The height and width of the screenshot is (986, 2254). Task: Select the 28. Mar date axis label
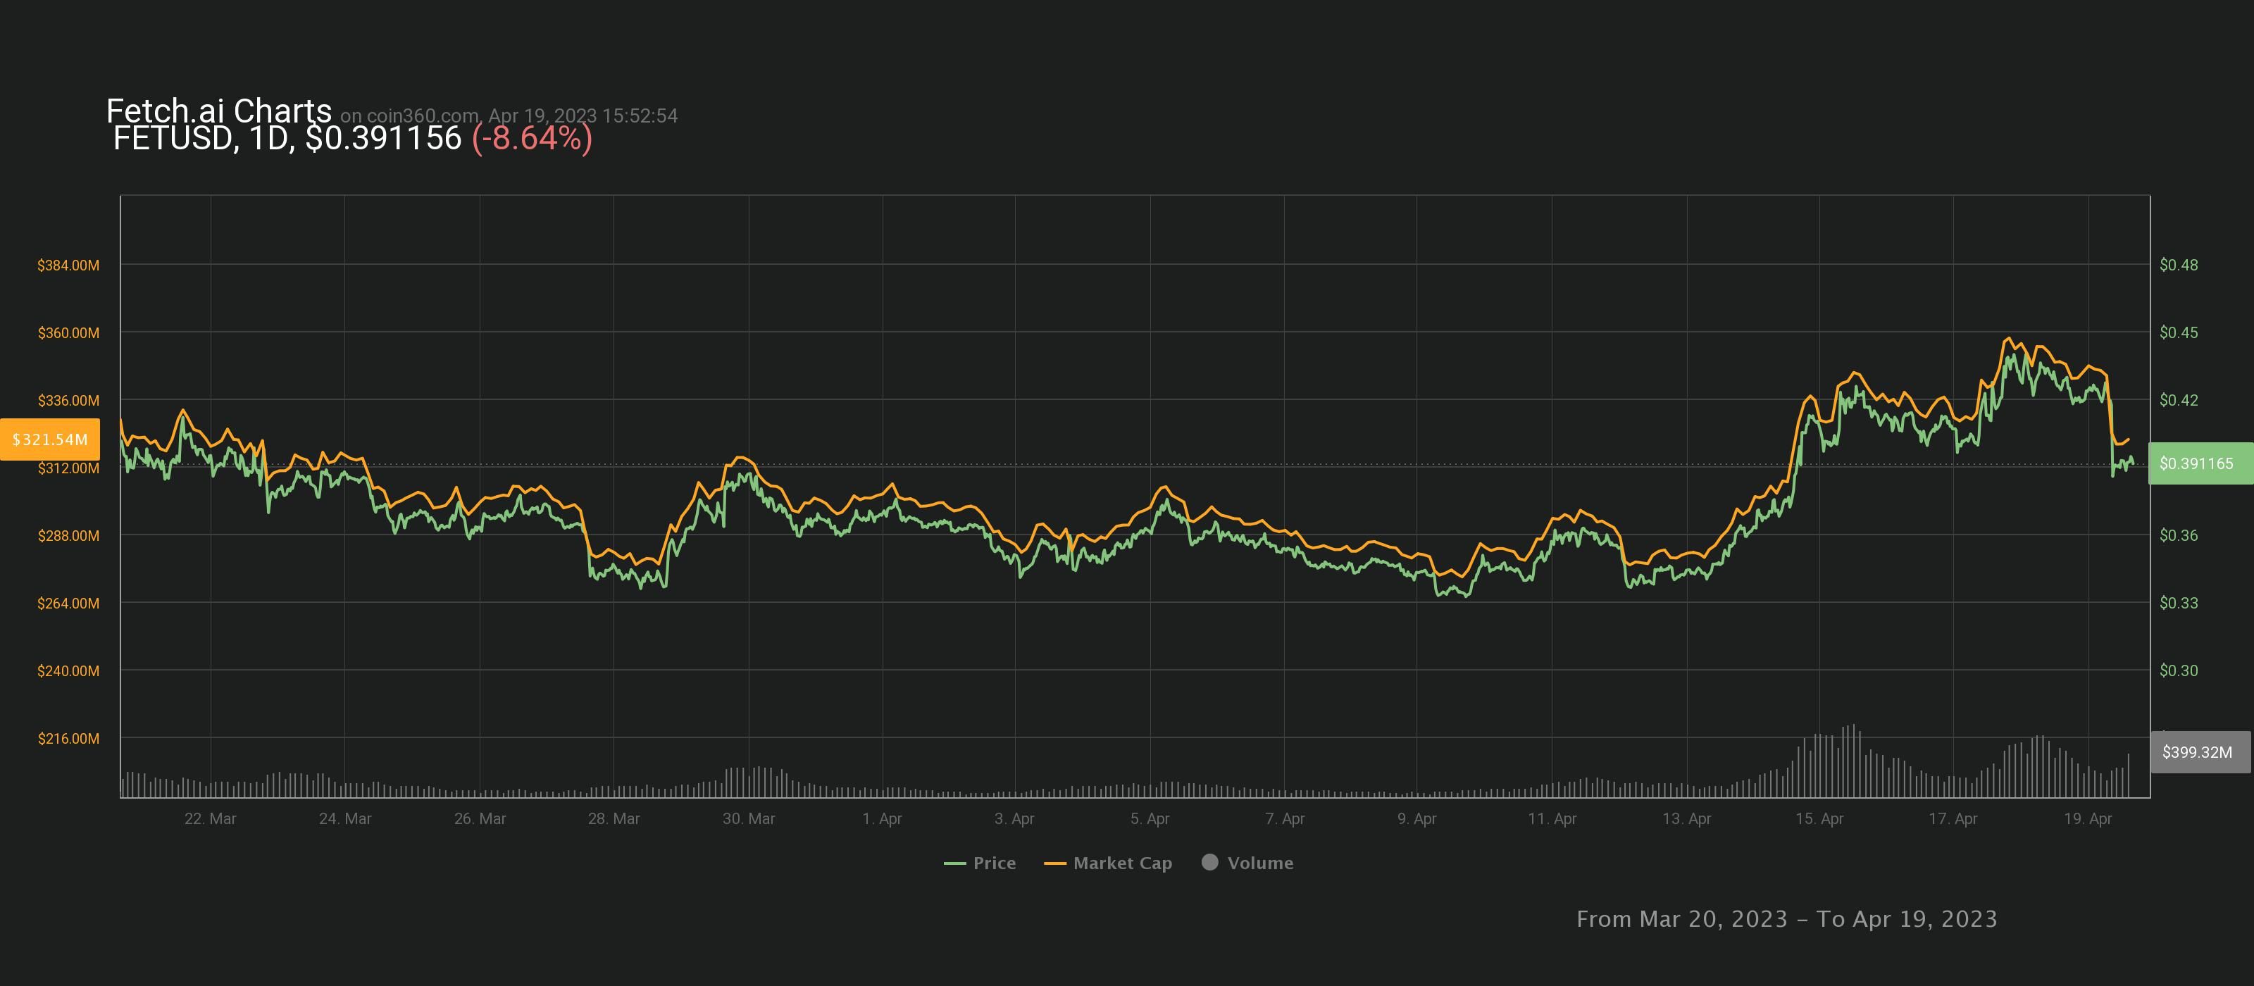(614, 818)
